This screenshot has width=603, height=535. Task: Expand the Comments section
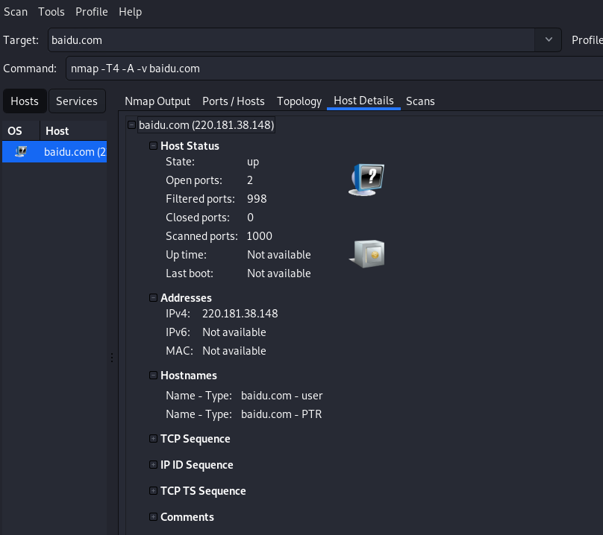coord(153,517)
